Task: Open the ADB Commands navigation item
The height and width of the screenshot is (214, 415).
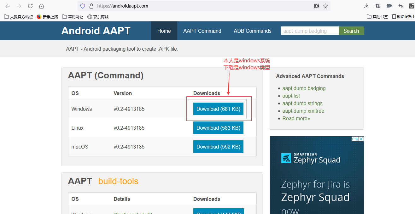Action: pos(252,31)
